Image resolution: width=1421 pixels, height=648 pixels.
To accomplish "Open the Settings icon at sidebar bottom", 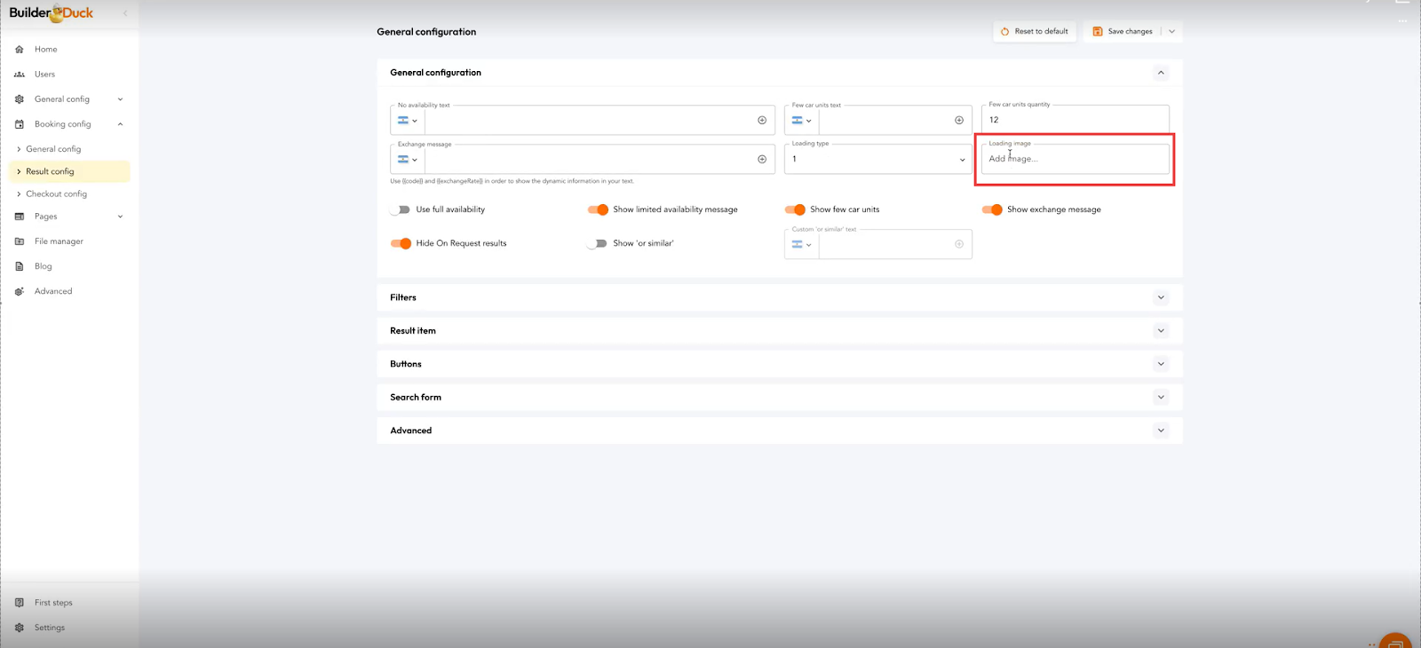I will 20,628.
